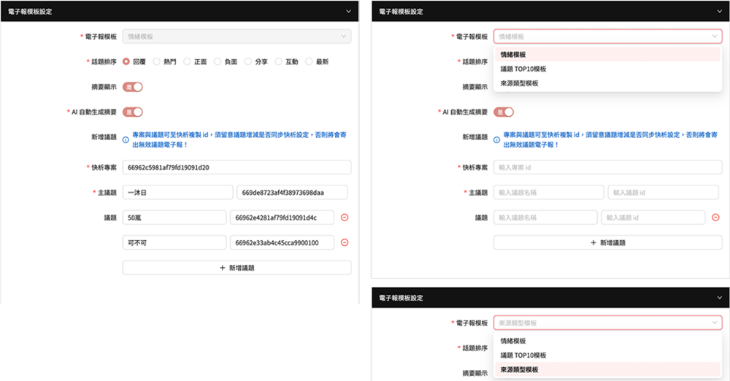Click the info icon beside the filled form's notice
Image resolution: width=730 pixels, height=381 pixels.
126,136
